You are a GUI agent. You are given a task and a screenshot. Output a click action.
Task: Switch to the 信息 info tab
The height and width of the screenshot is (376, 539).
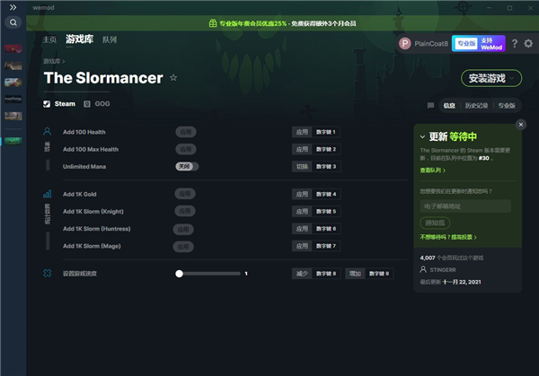pos(449,105)
